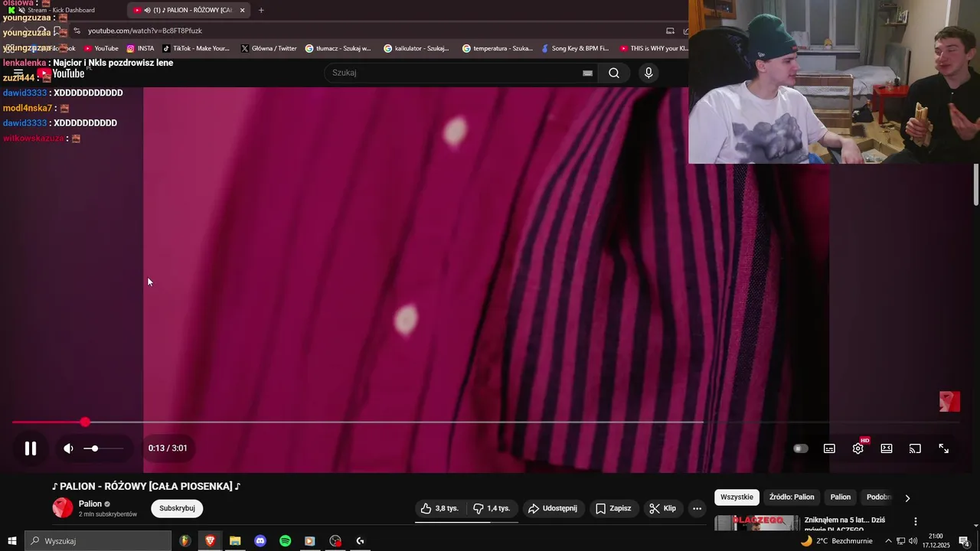Open the kalkulator - Szukaj bookmark
The image size is (980, 551).
tap(416, 48)
